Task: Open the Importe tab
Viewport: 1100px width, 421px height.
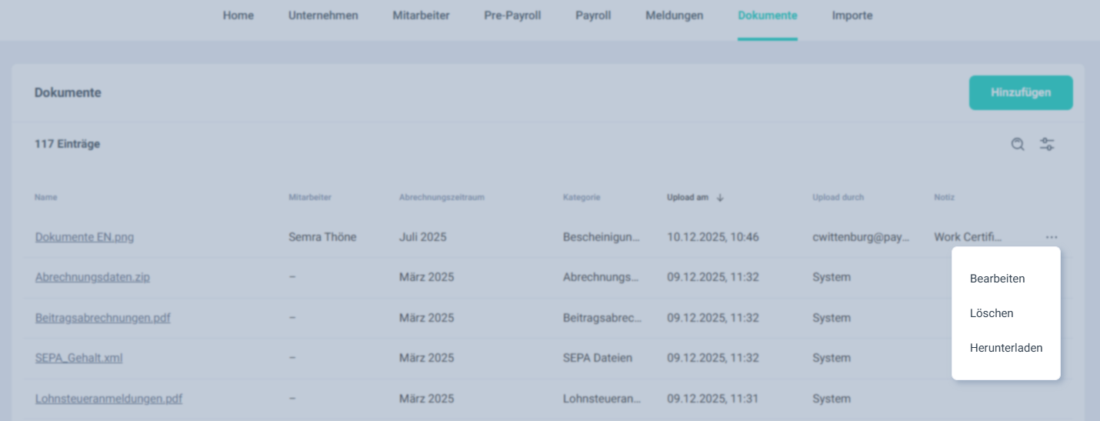Action: pos(852,15)
